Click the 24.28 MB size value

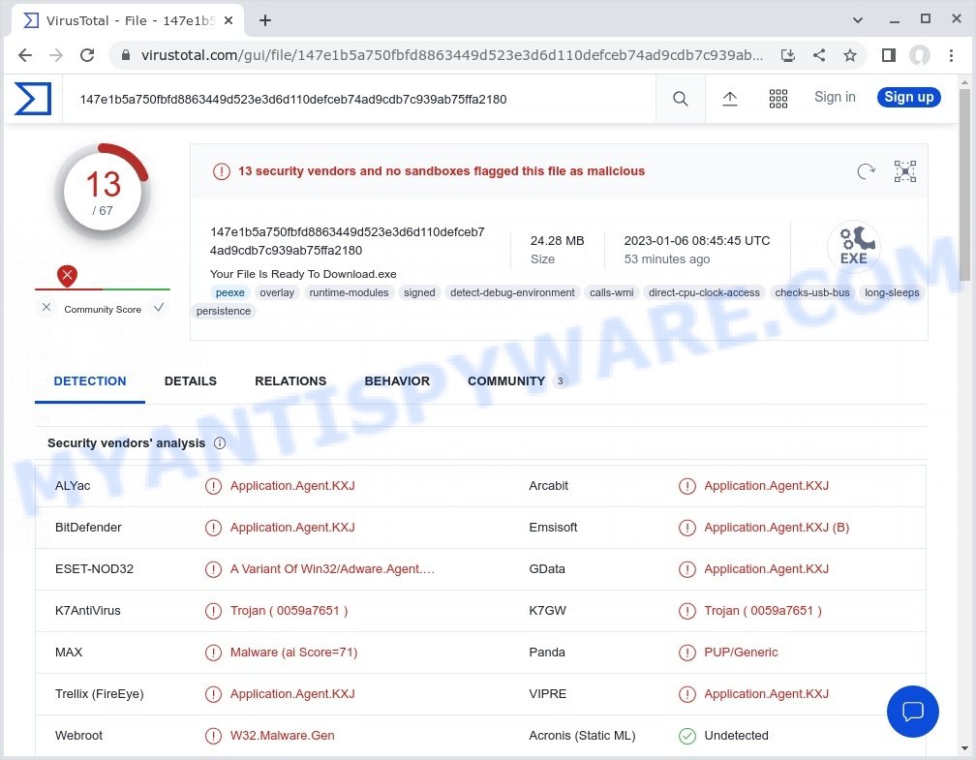pos(557,241)
